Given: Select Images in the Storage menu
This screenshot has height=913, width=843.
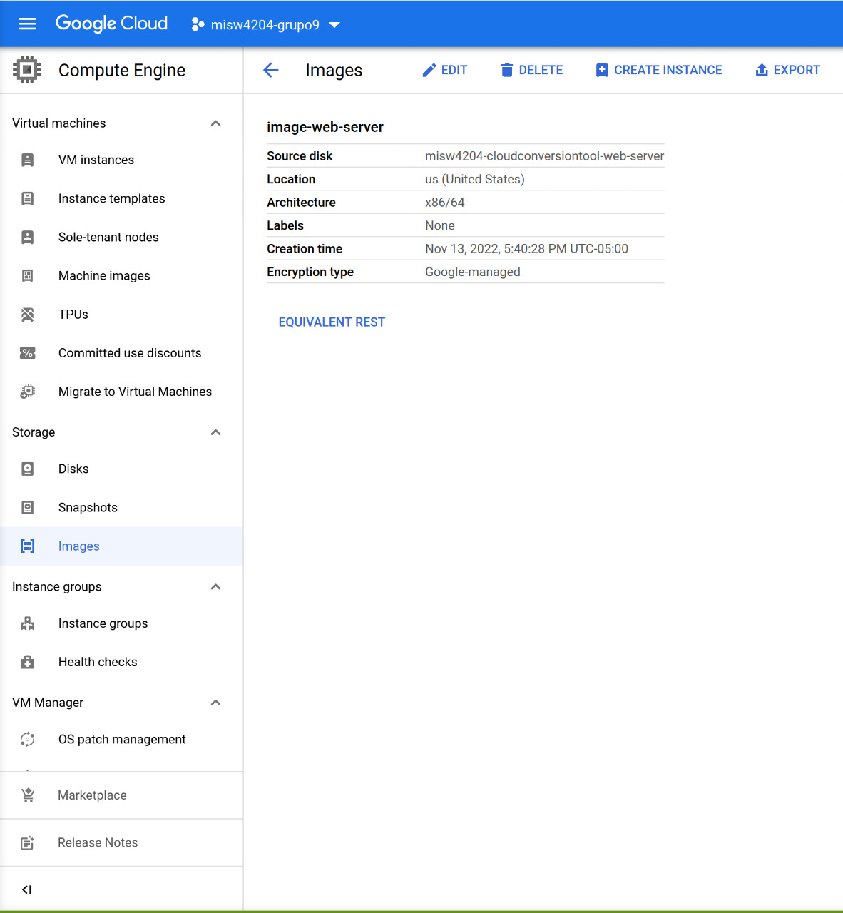Looking at the screenshot, I should click(x=78, y=546).
